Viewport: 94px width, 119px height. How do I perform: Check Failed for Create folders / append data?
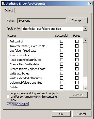77,69
